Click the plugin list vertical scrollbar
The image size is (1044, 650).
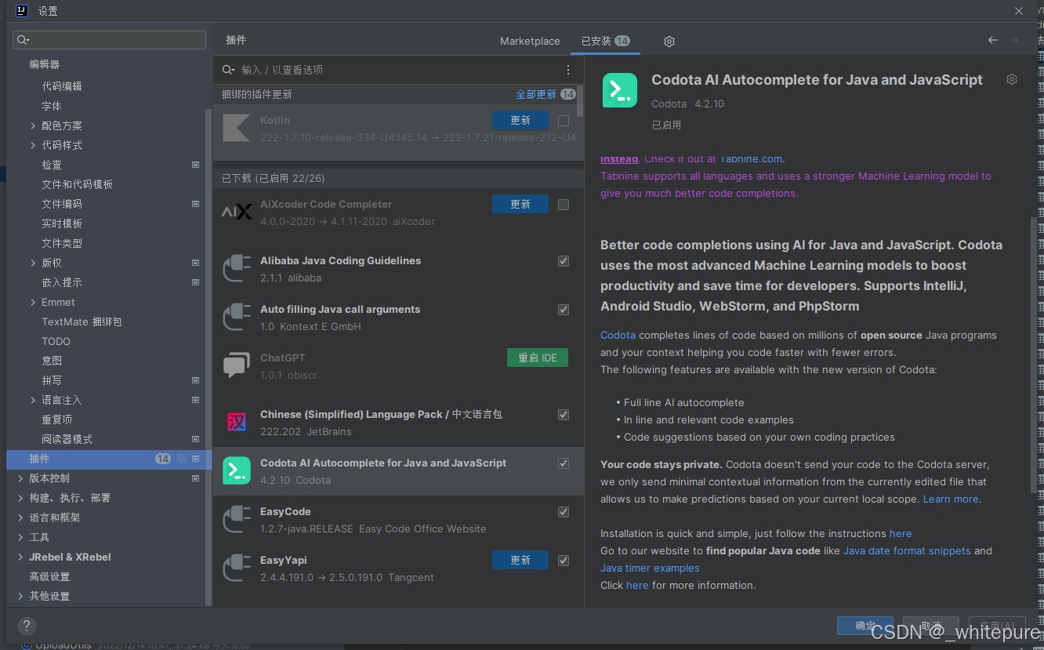pyautogui.click(x=580, y=102)
